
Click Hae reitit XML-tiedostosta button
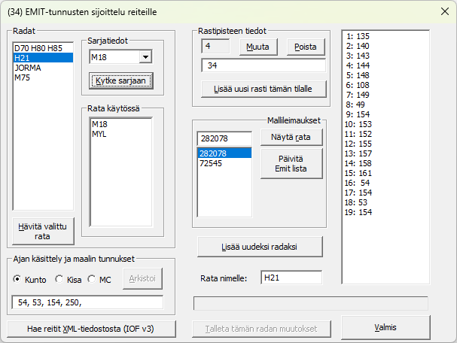(x=91, y=329)
